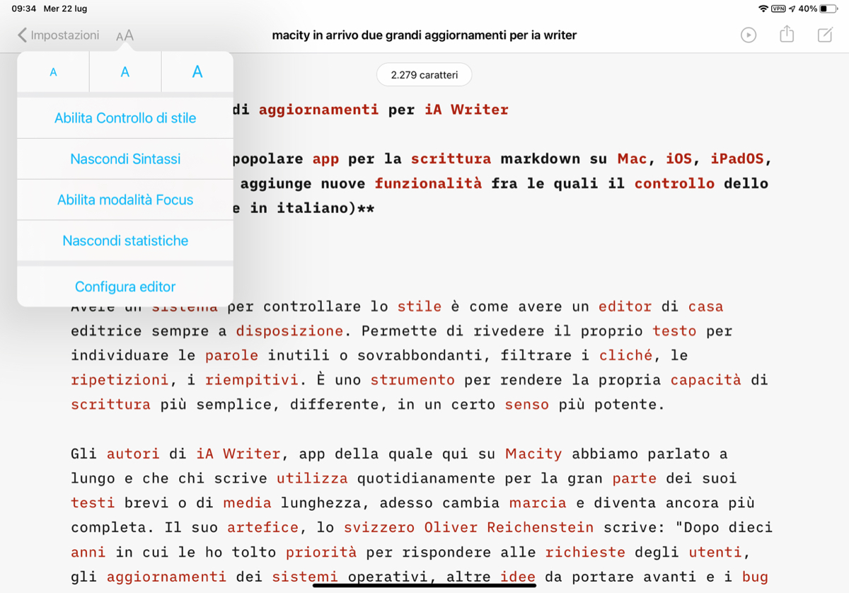Tap the Wi-Fi status icon
Viewport: 849px width, 593px height.
(x=763, y=8)
